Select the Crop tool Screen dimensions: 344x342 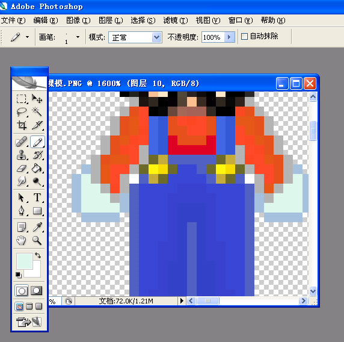tap(22, 125)
